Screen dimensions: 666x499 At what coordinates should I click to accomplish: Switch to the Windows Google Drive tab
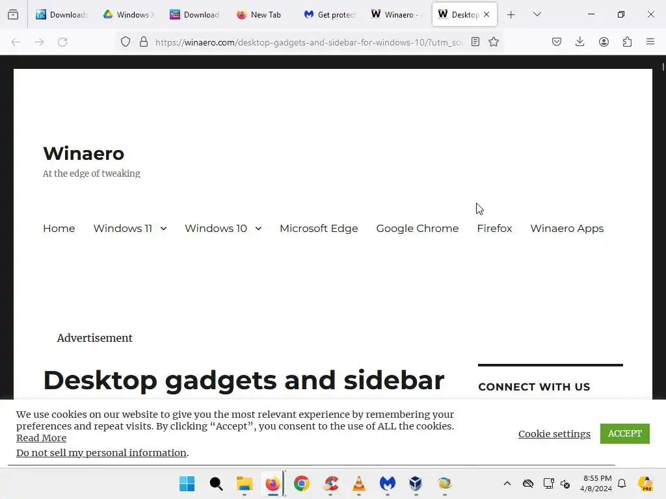[x=129, y=14]
